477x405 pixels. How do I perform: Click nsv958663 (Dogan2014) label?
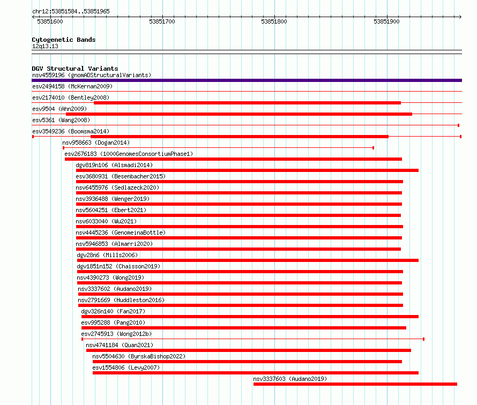pos(96,142)
